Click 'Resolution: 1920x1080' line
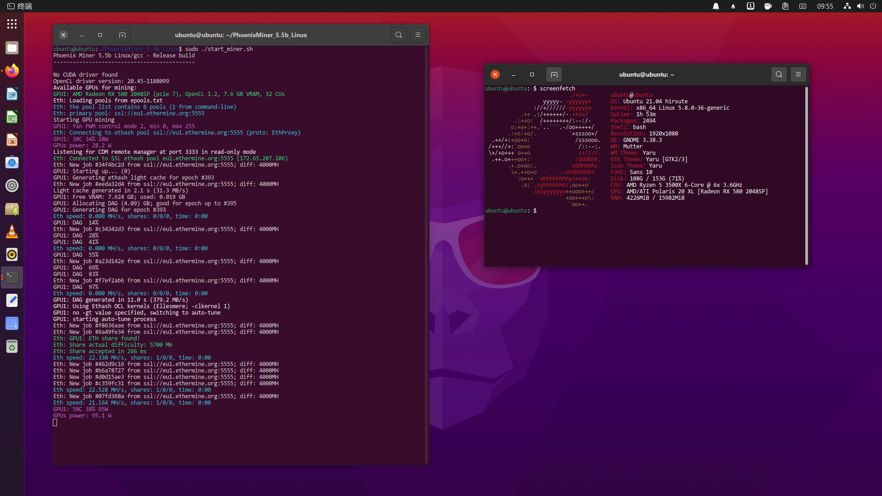 click(x=644, y=134)
